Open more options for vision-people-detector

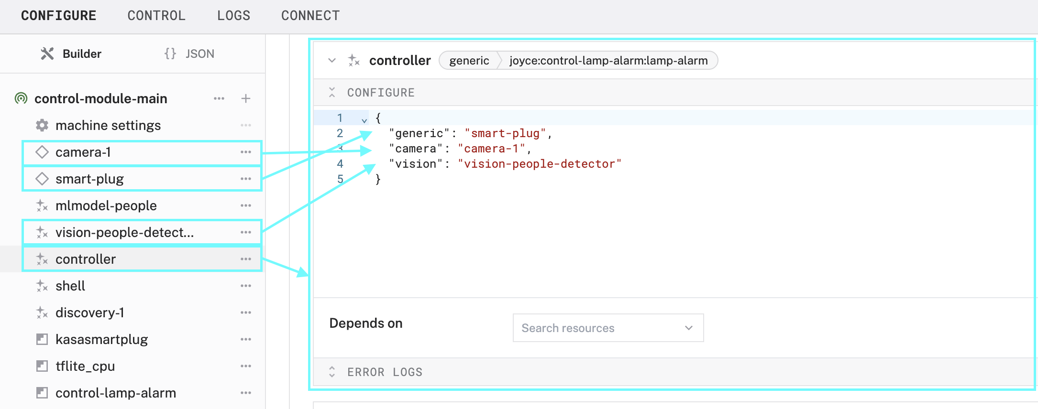(246, 232)
